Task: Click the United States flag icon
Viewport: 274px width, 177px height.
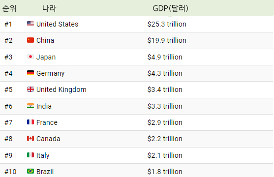Action: [x=30, y=24]
